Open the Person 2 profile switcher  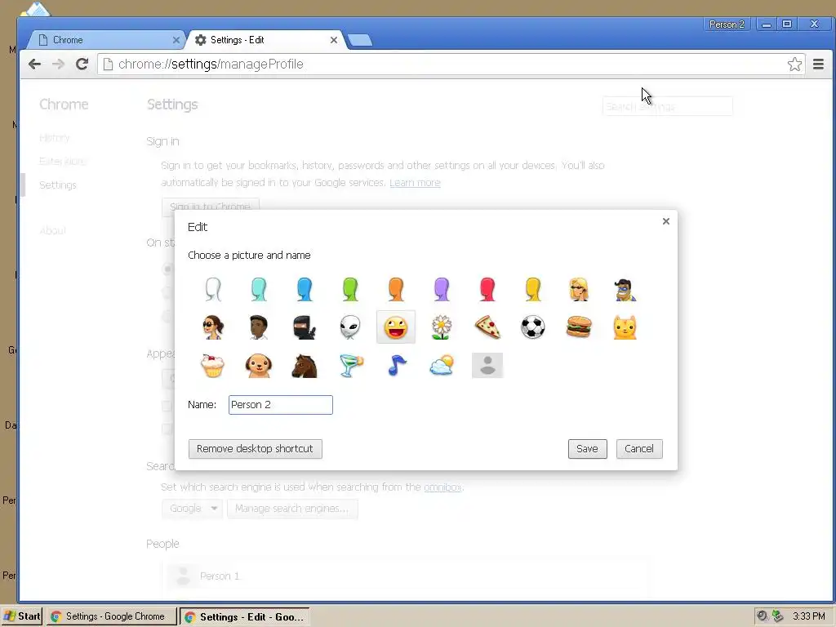click(x=727, y=24)
